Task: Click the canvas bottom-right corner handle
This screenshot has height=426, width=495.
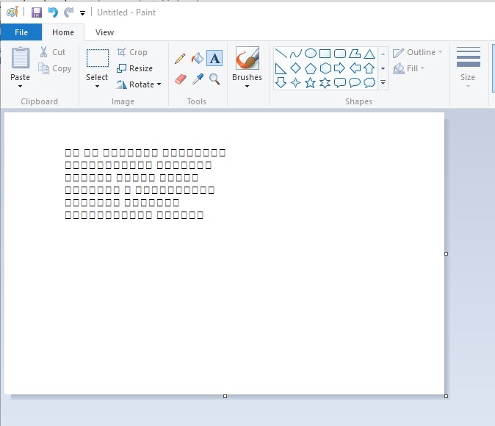Action: (446, 396)
